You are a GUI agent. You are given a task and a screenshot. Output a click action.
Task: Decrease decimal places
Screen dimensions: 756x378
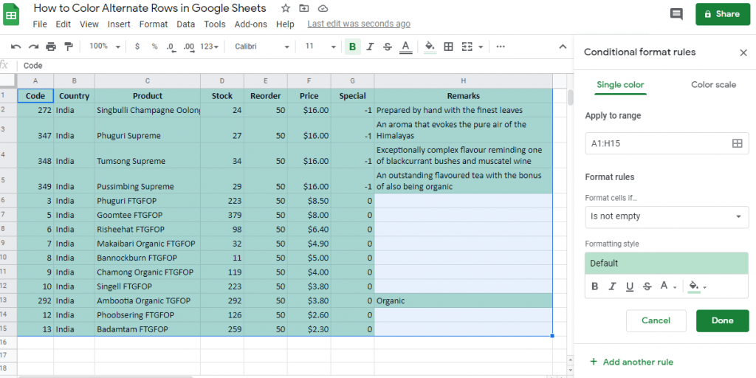[x=171, y=47]
